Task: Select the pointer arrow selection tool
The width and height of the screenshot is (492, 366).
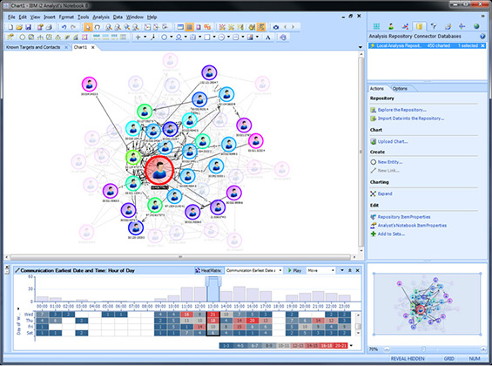Action: (x=88, y=27)
